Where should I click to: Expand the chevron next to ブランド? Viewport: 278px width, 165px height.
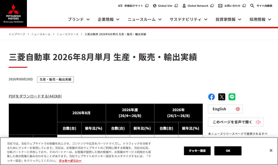pyautogui.click(x=88, y=19)
